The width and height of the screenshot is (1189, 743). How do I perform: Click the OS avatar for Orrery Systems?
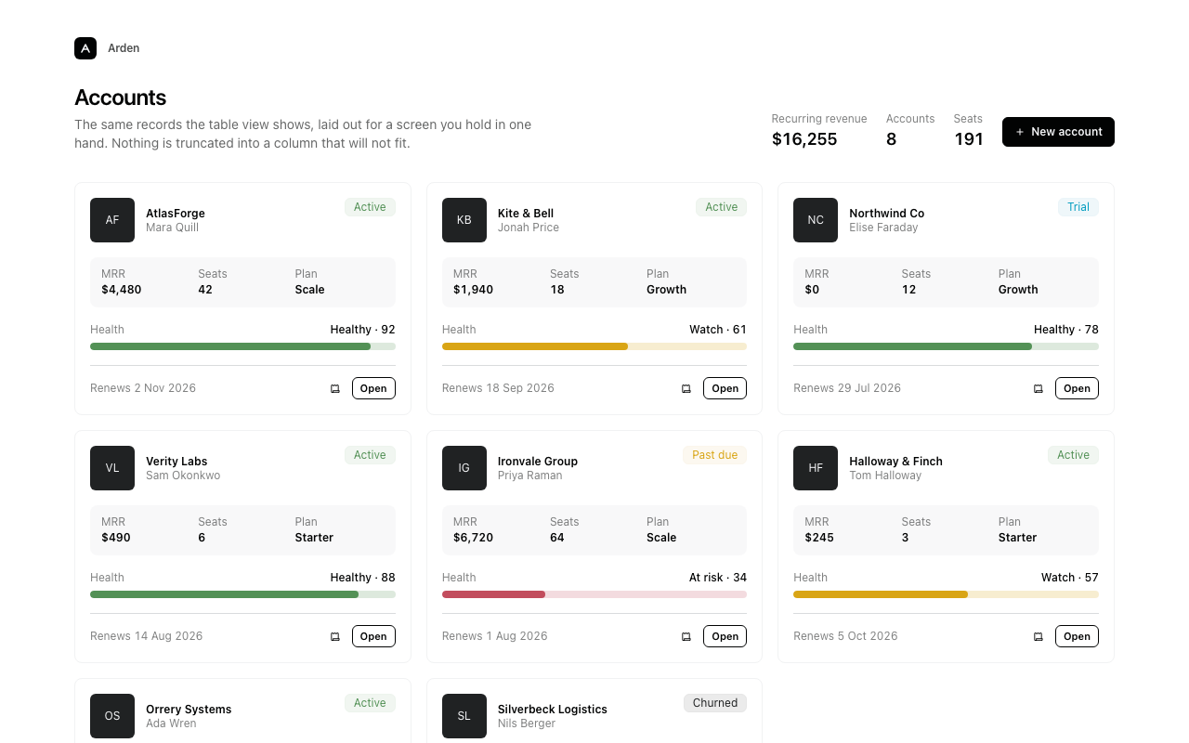(112, 716)
